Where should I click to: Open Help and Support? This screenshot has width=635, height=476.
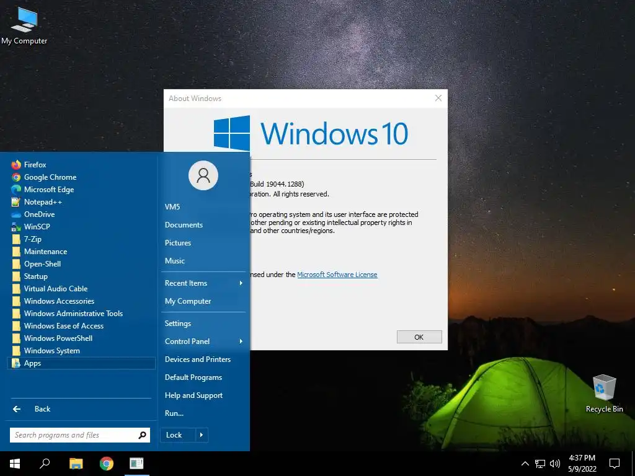point(203,395)
